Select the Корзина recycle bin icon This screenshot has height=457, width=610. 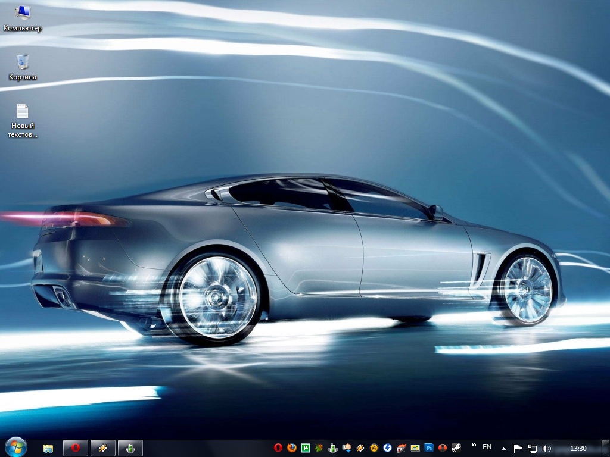[23, 67]
